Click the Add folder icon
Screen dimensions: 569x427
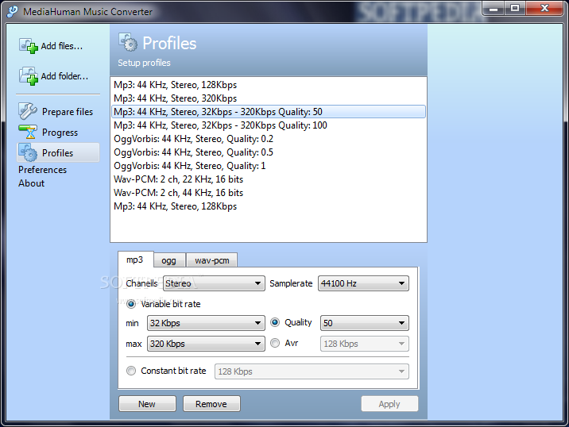tap(29, 76)
